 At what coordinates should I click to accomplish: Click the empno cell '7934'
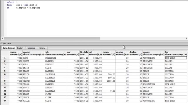tap(16, 101)
